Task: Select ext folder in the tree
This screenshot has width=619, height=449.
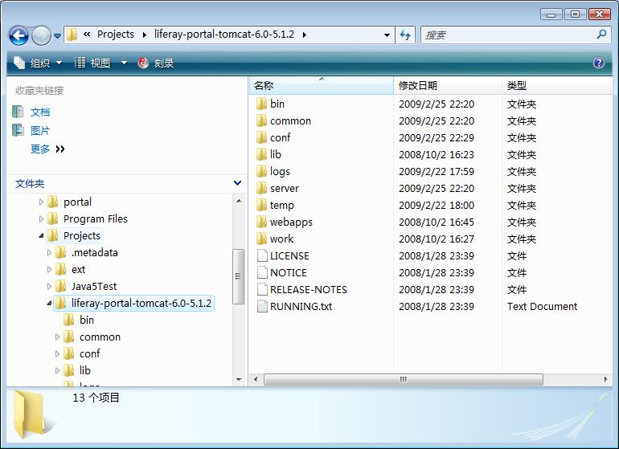Action: pyautogui.click(x=78, y=269)
